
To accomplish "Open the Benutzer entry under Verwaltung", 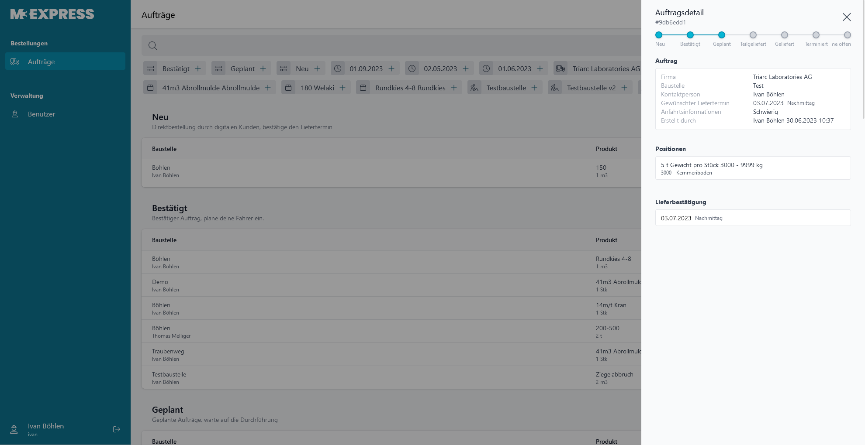I will [x=42, y=114].
